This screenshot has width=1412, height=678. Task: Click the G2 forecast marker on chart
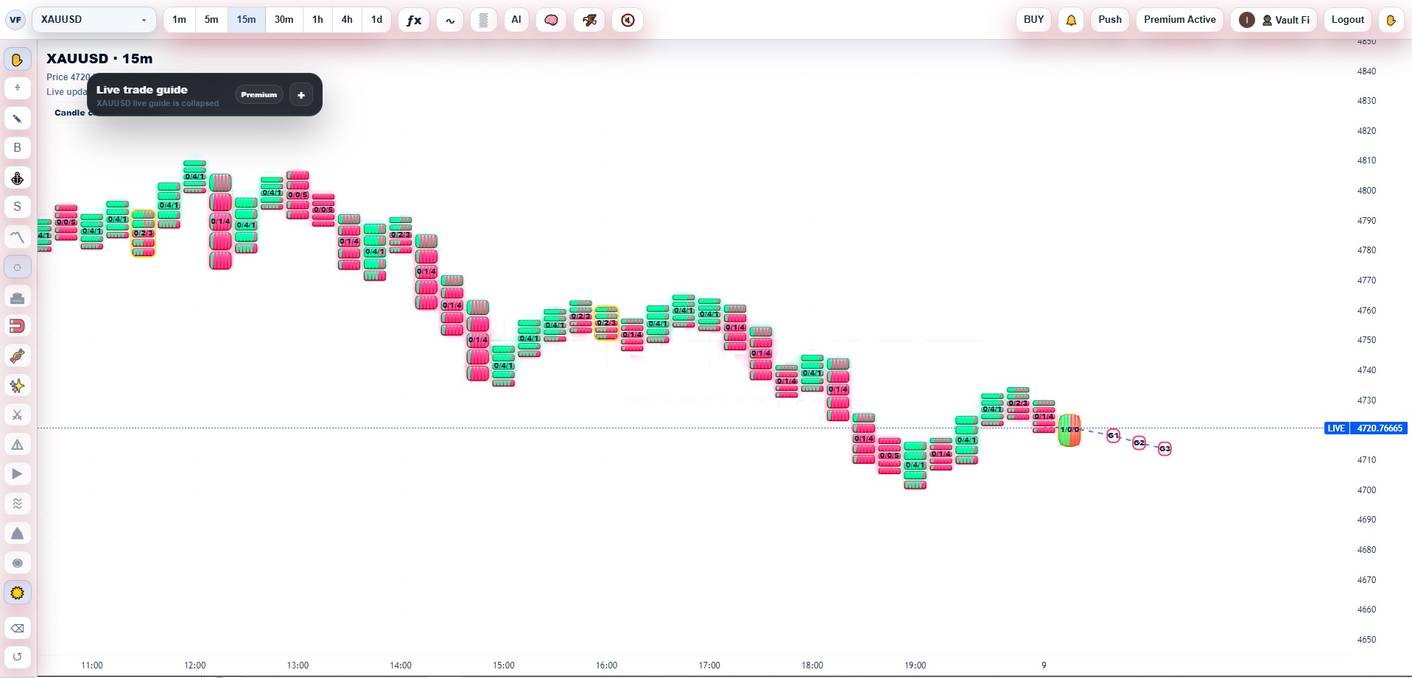click(1139, 442)
